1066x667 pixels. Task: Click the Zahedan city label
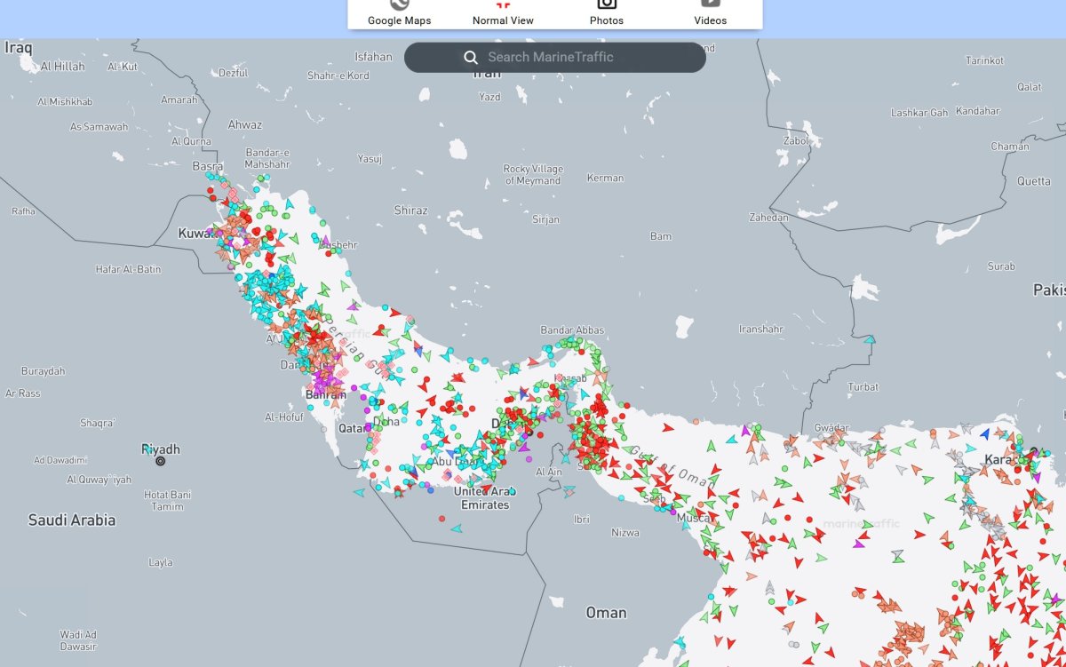tap(768, 218)
